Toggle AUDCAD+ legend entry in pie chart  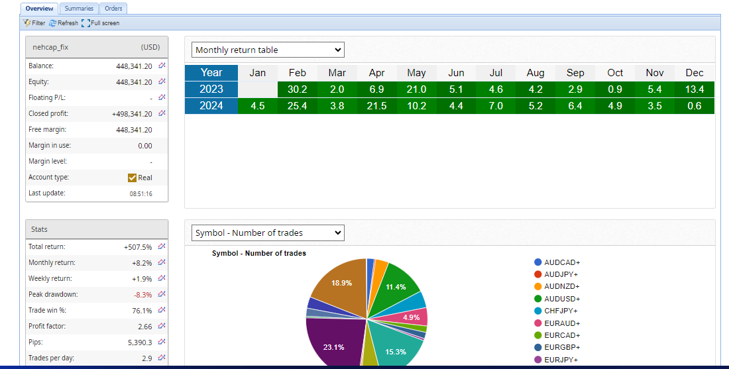tap(538, 262)
